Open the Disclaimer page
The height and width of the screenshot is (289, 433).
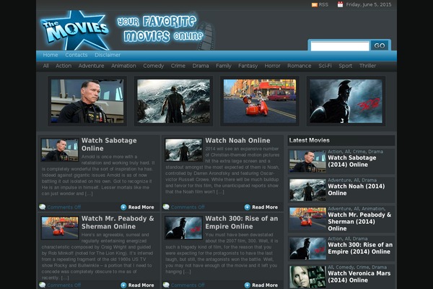[108, 55]
